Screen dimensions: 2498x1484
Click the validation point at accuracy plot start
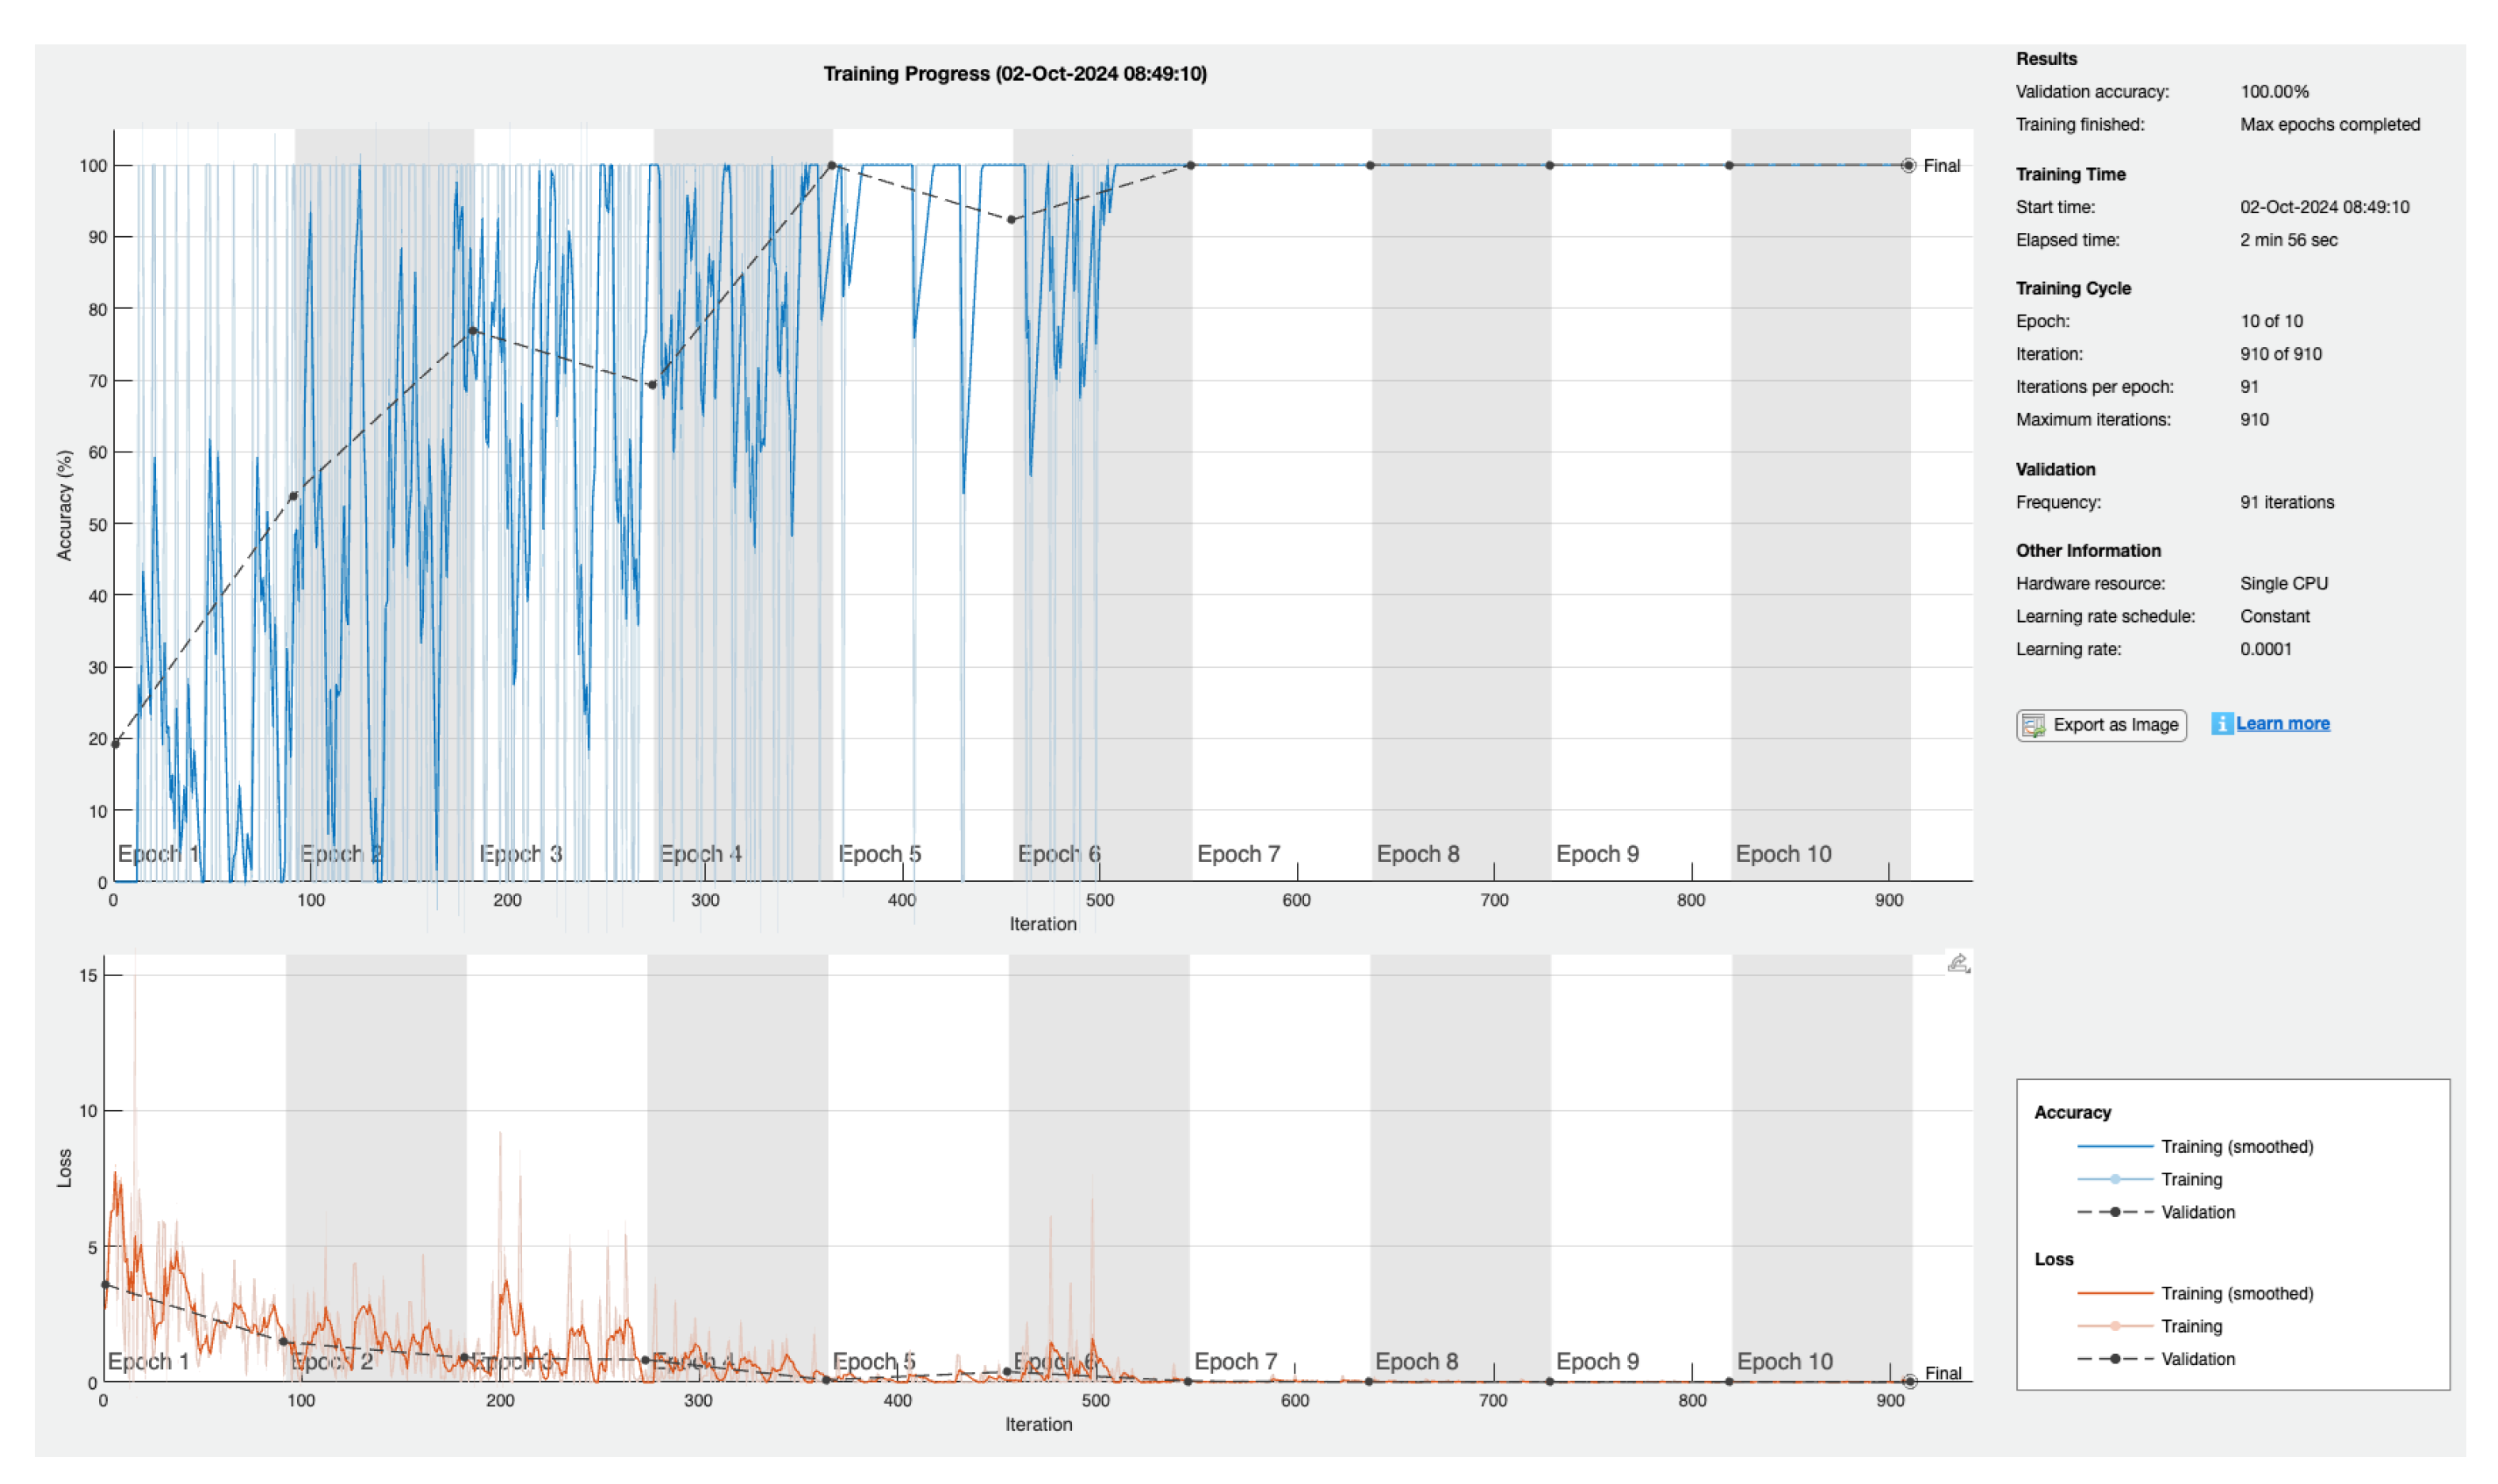115,743
